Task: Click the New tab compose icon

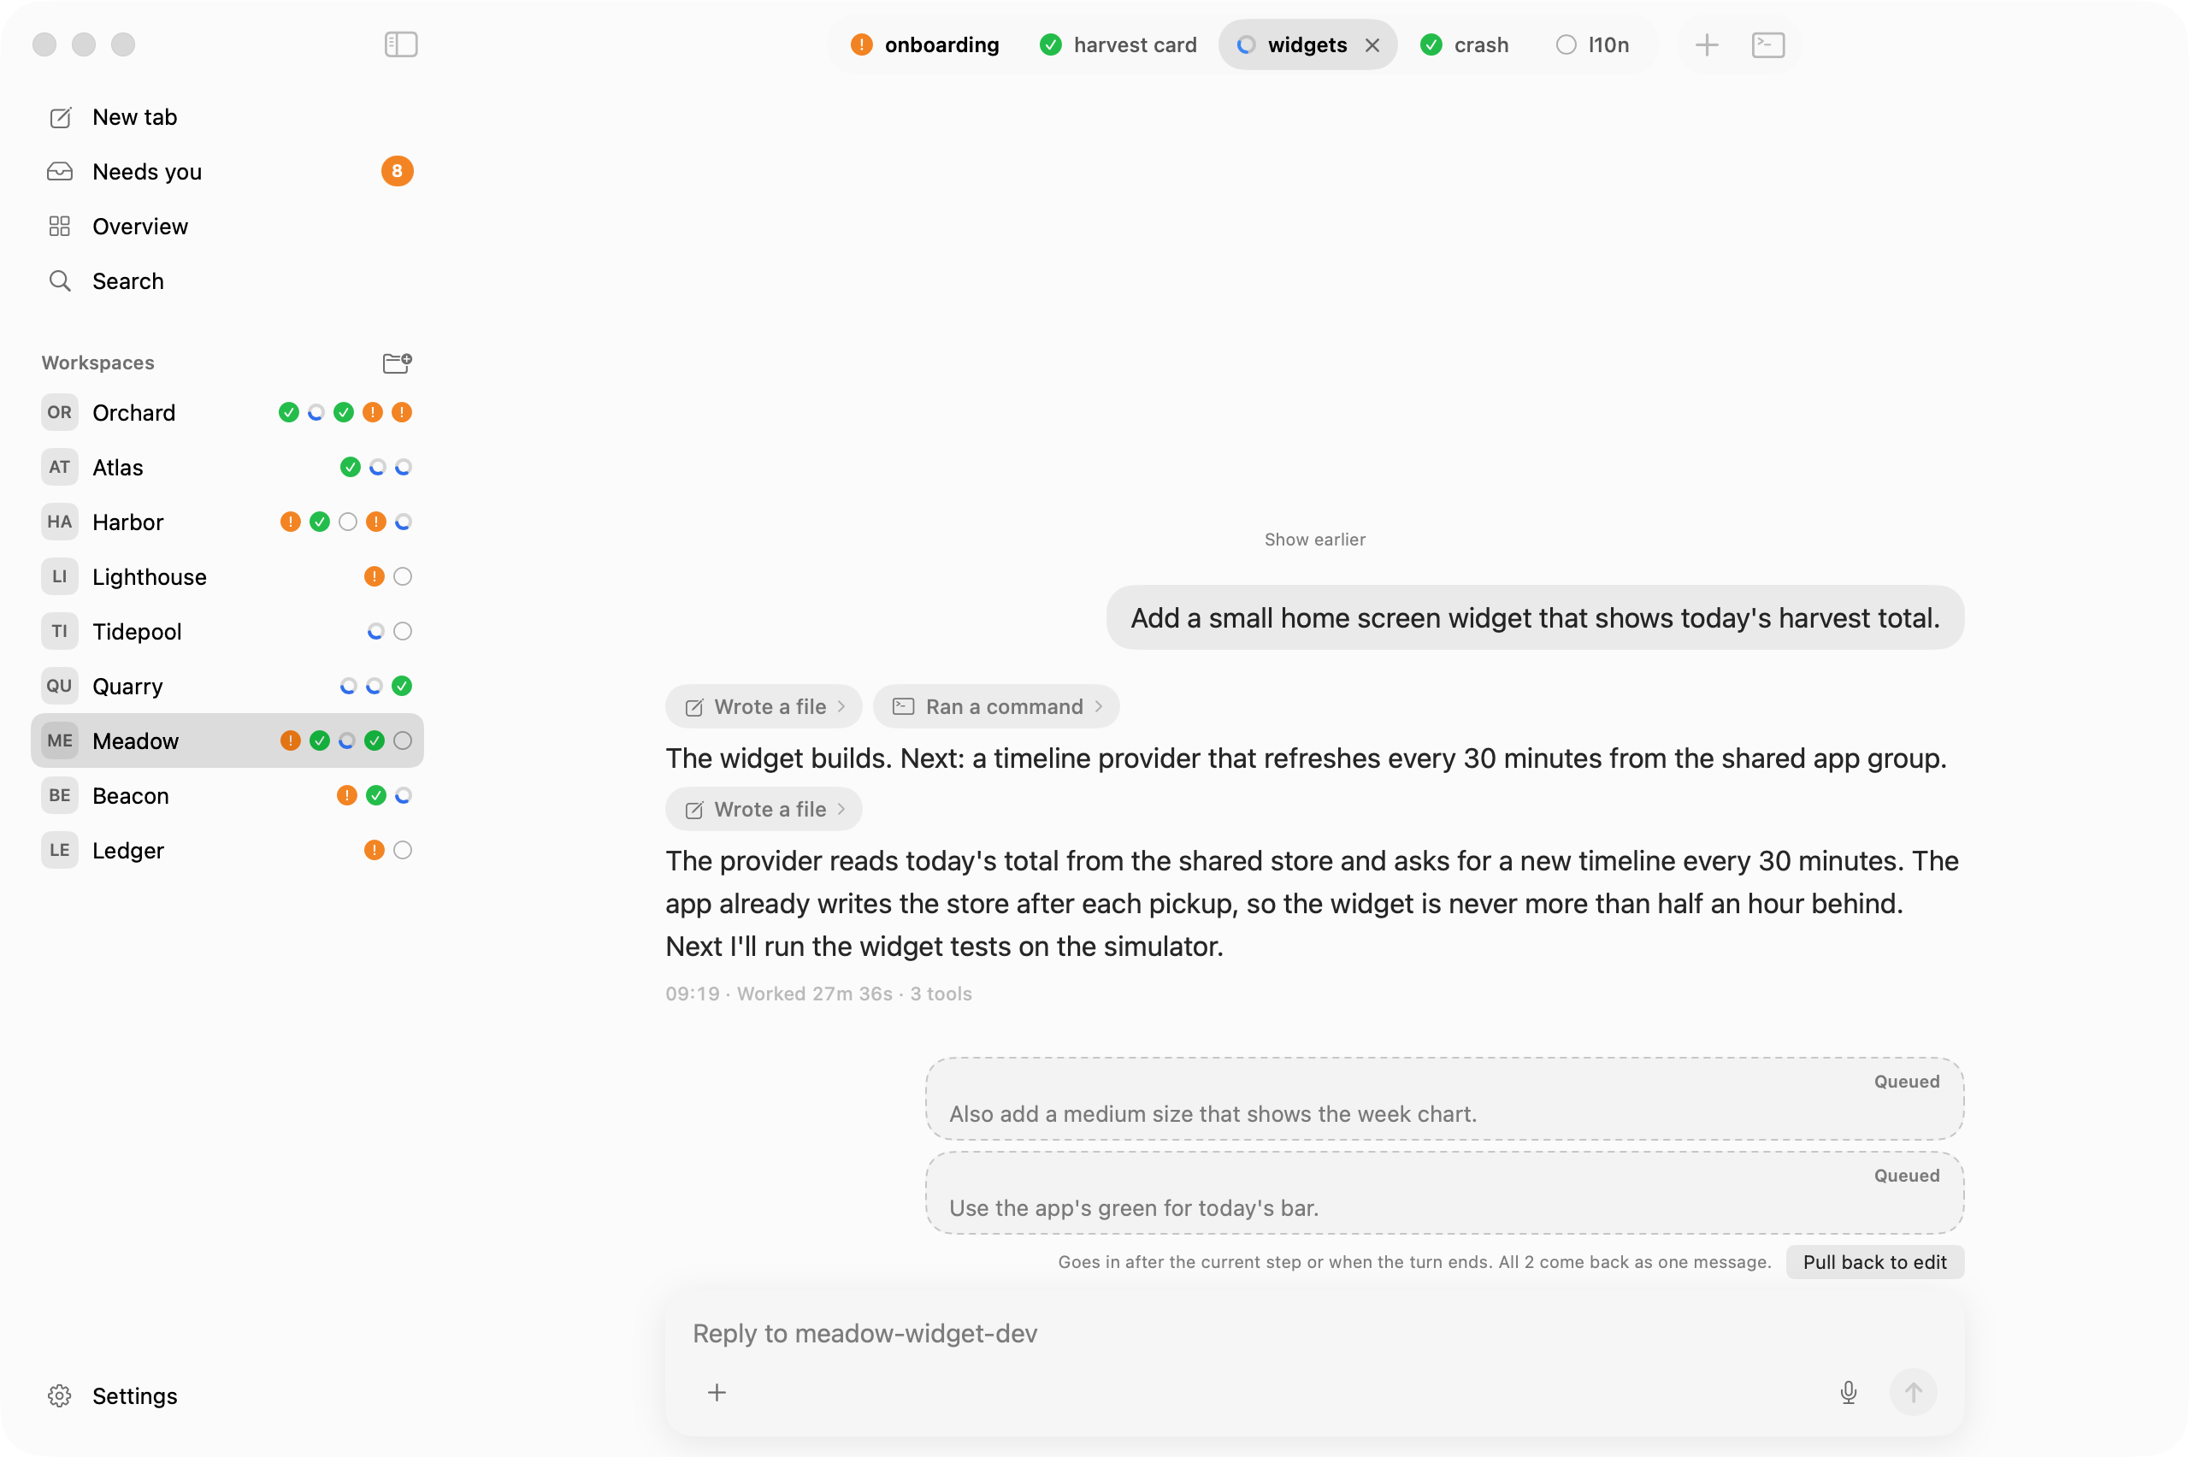Action: click(60, 117)
